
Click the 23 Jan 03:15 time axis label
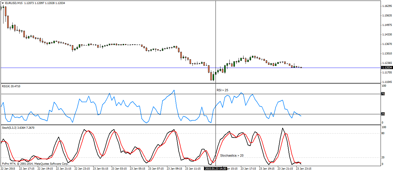click(x=119, y=168)
